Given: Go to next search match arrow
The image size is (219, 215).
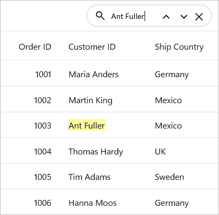Looking at the screenshot, I should (x=184, y=17).
